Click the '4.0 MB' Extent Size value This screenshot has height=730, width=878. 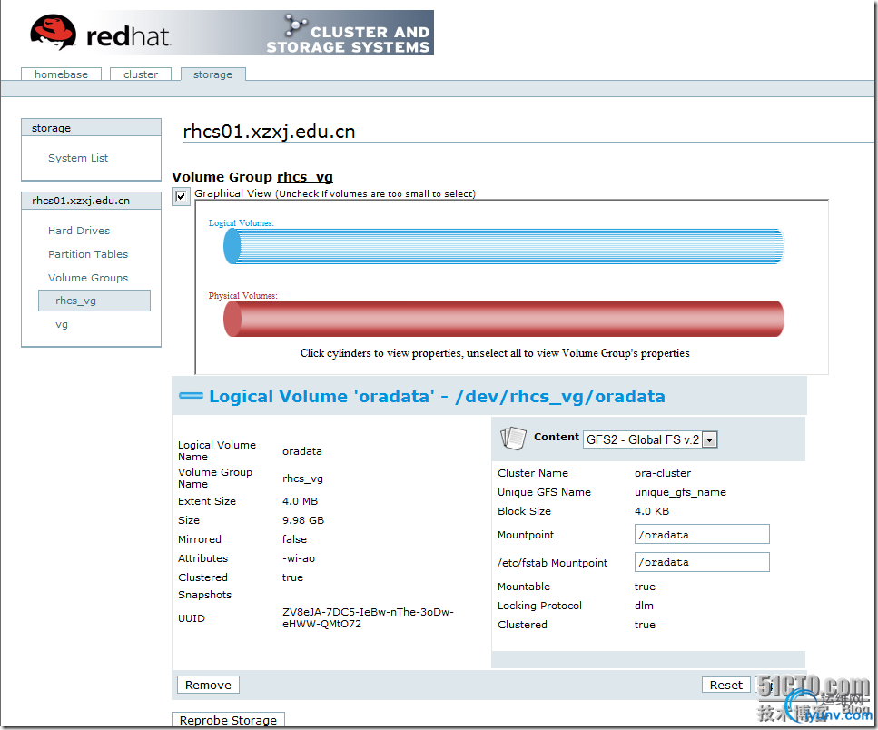tap(300, 501)
